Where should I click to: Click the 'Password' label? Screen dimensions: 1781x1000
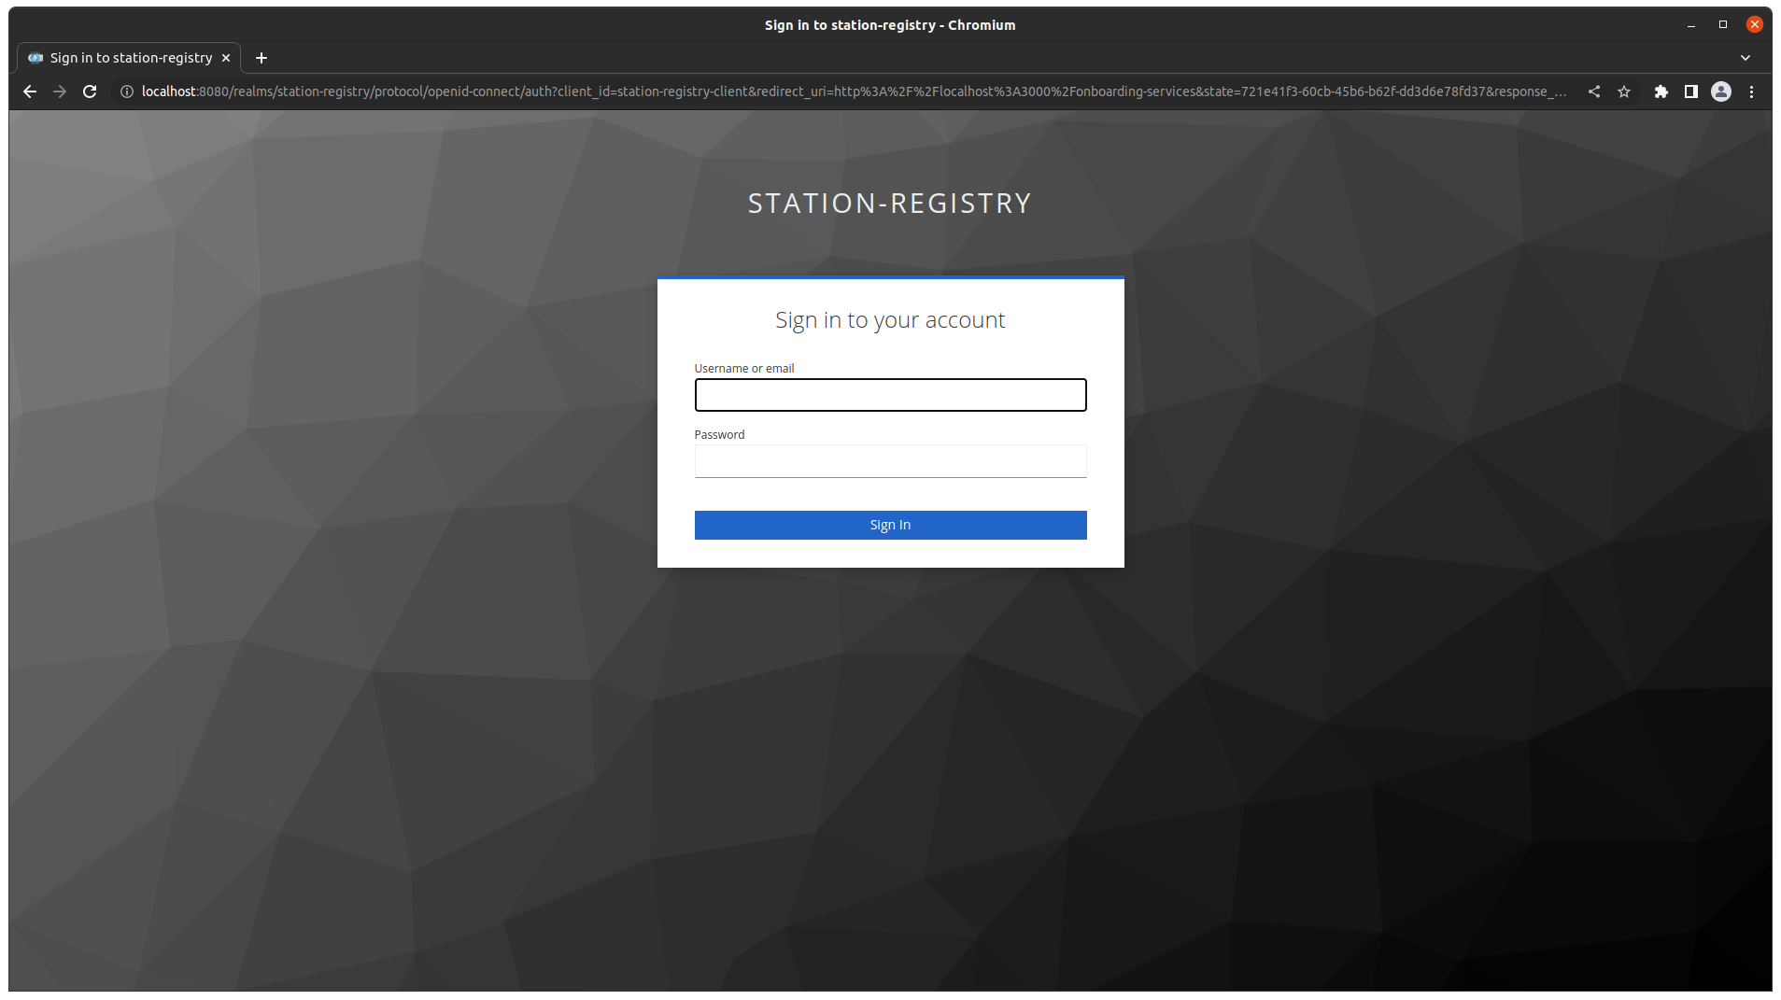pyautogui.click(x=719, y=435)
